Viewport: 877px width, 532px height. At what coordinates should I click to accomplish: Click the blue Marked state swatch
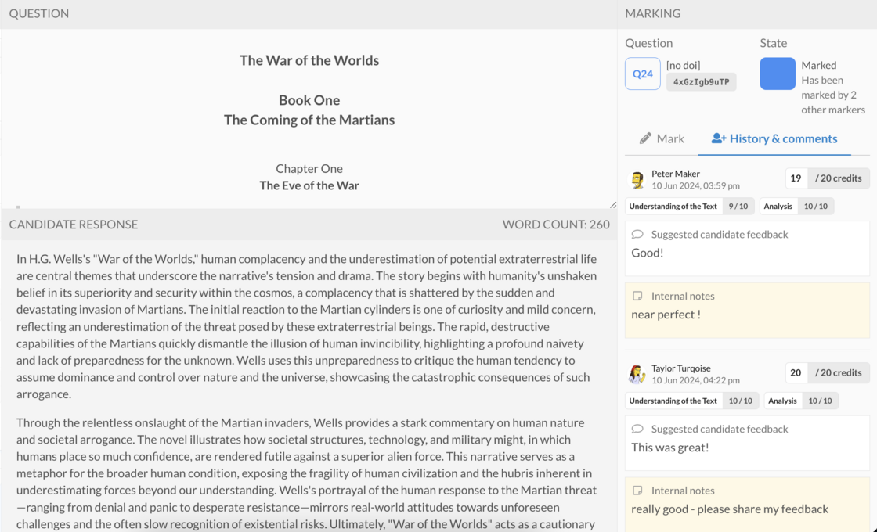tap(778, 74)
